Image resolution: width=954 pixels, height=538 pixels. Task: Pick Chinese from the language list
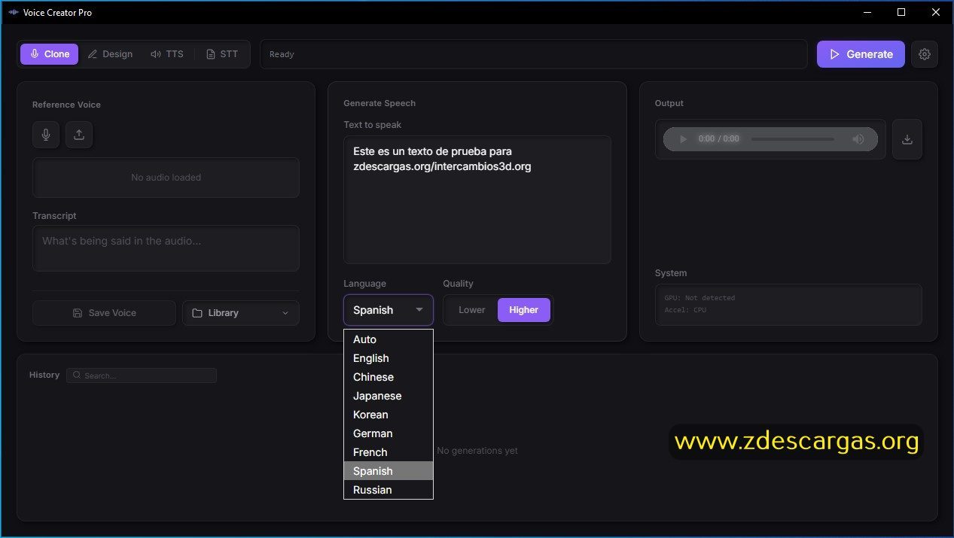tap(389, 377)
